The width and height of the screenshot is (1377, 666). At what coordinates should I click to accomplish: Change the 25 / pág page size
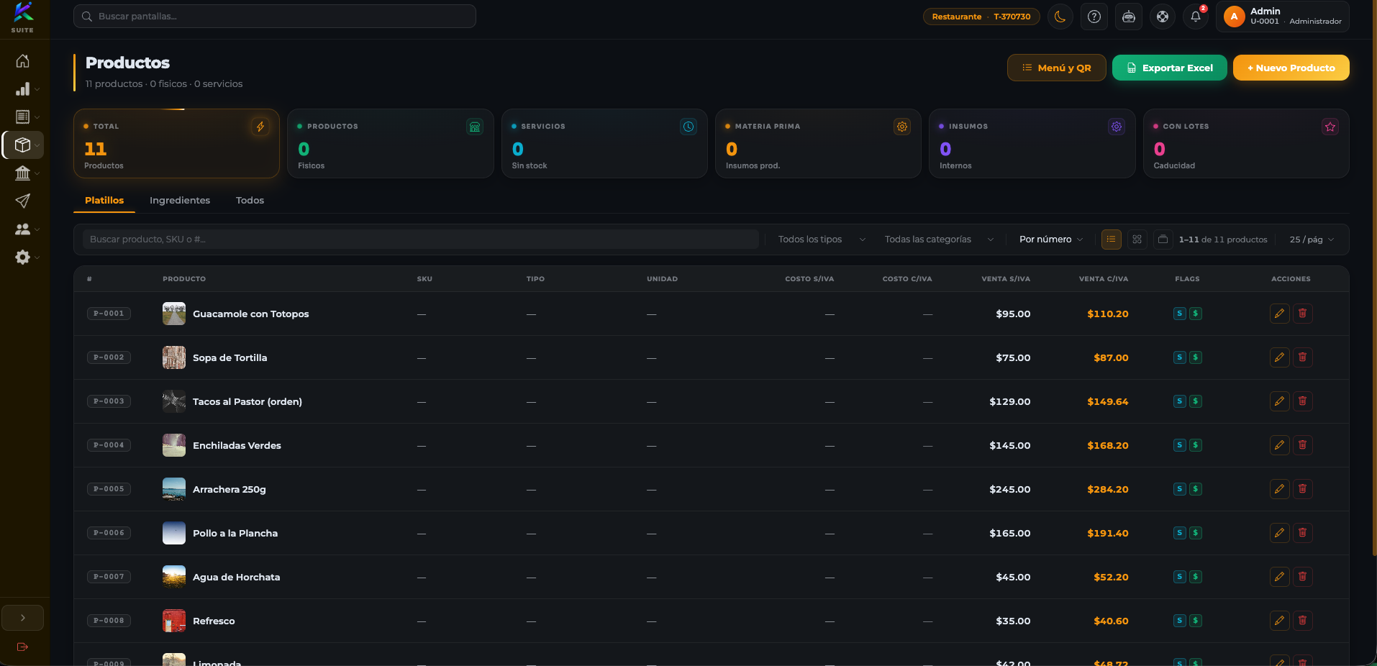click(x=1311, y=240)
